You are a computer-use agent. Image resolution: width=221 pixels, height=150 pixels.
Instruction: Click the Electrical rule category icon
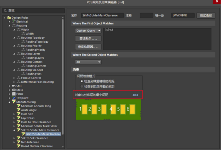click(x=13, y=22)
